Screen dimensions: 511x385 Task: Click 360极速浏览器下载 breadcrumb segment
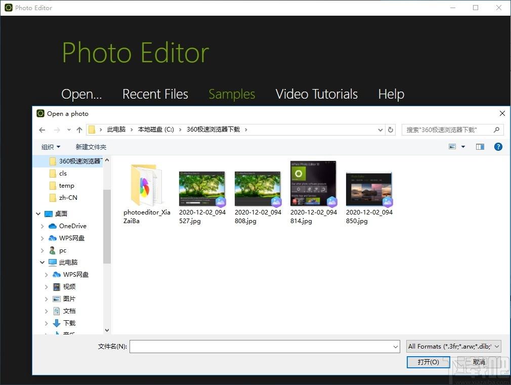pos(213,130)
